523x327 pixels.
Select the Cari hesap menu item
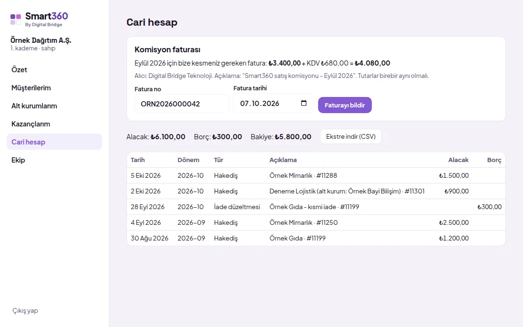(x=54, y=142)
